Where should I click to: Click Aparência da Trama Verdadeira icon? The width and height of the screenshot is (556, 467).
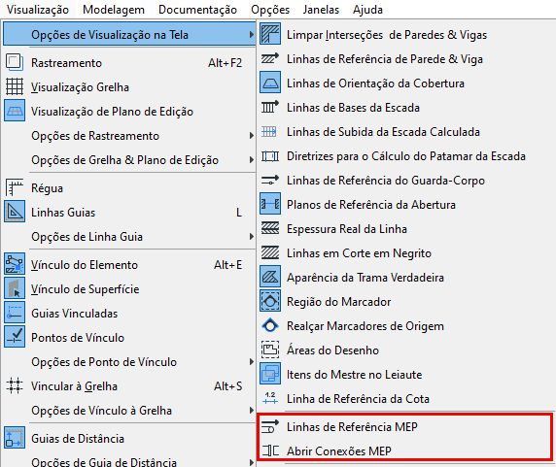[x=270, y=277]
